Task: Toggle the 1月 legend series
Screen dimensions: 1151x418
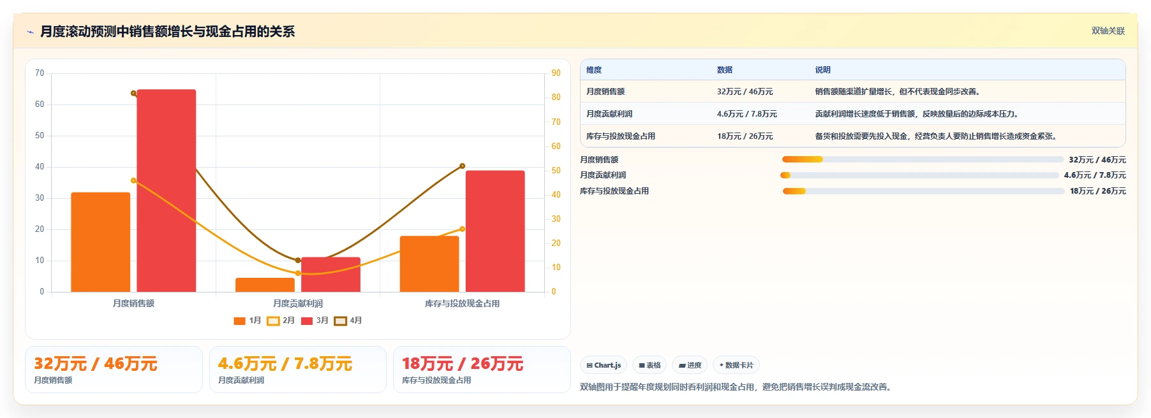Action: (247, 321)
